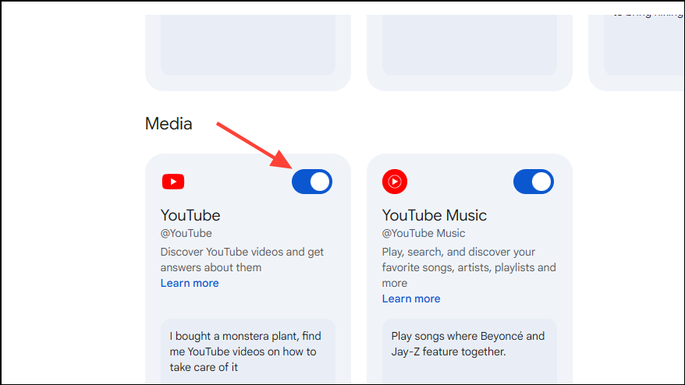This screenshot has height=385, width=685.
Task: Click the Media section heading
Action: click(x=169, y=124)
